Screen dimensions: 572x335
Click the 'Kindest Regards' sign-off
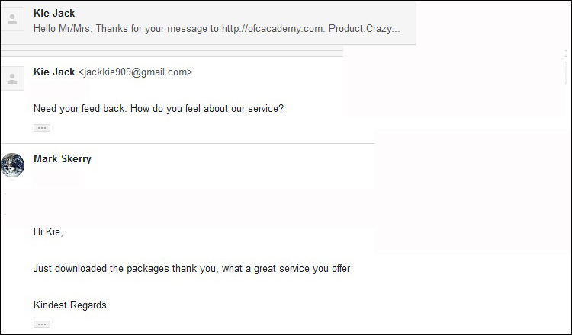point(70,305)
